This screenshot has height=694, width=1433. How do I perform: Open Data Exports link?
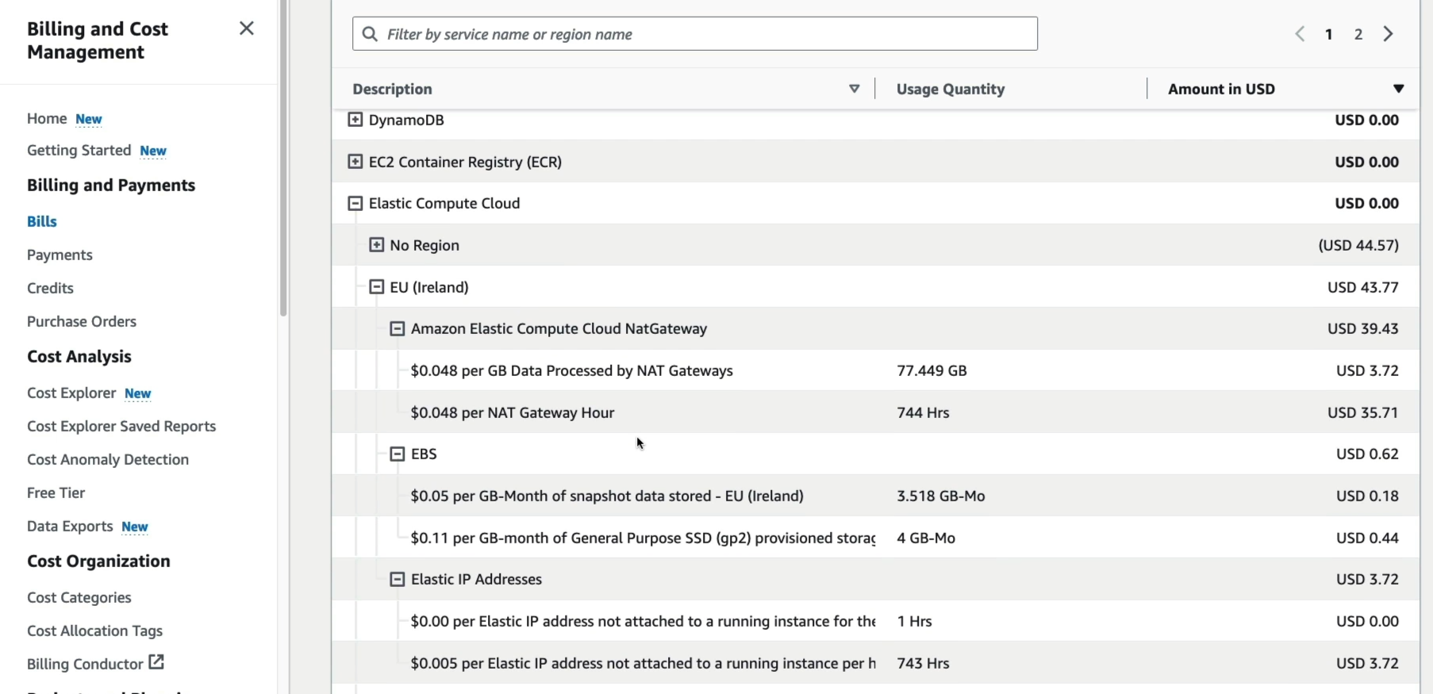point(70,526)
